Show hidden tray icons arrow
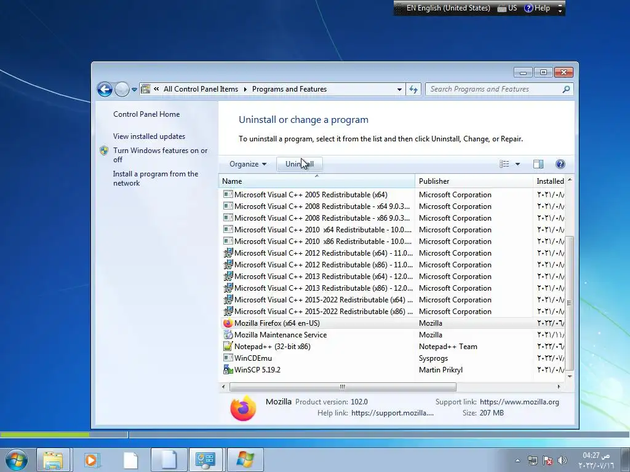630x472 pixels. tap(518, 460)
